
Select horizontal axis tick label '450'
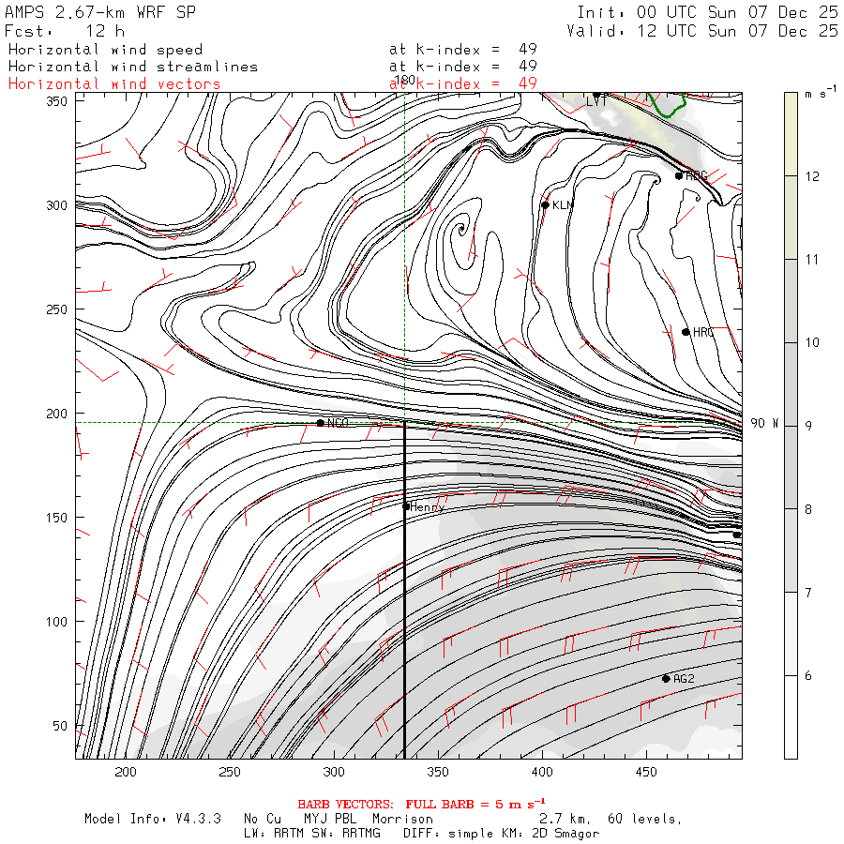click(646, 772)
